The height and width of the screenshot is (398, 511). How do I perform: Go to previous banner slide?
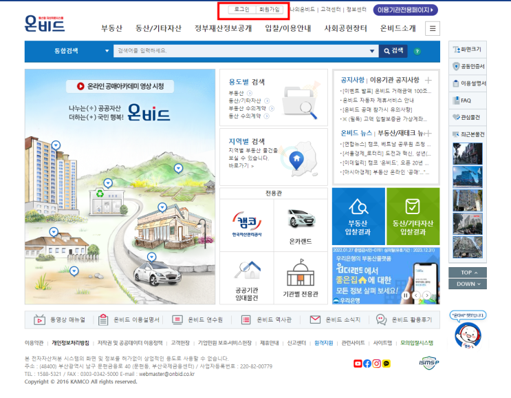tap(416, 295)
